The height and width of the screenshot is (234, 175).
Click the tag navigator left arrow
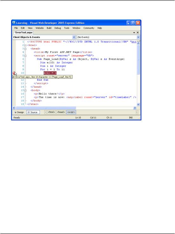click(45, 112)
